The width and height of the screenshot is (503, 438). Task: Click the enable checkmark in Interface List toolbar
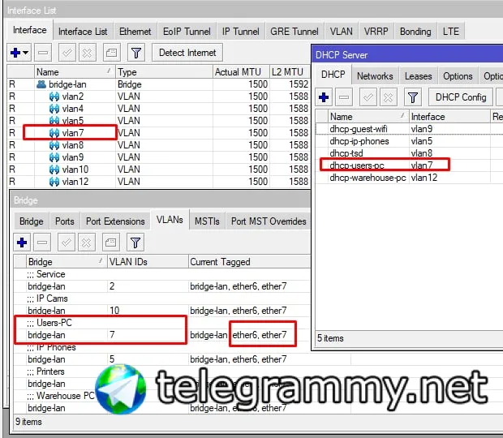(67, 53)
